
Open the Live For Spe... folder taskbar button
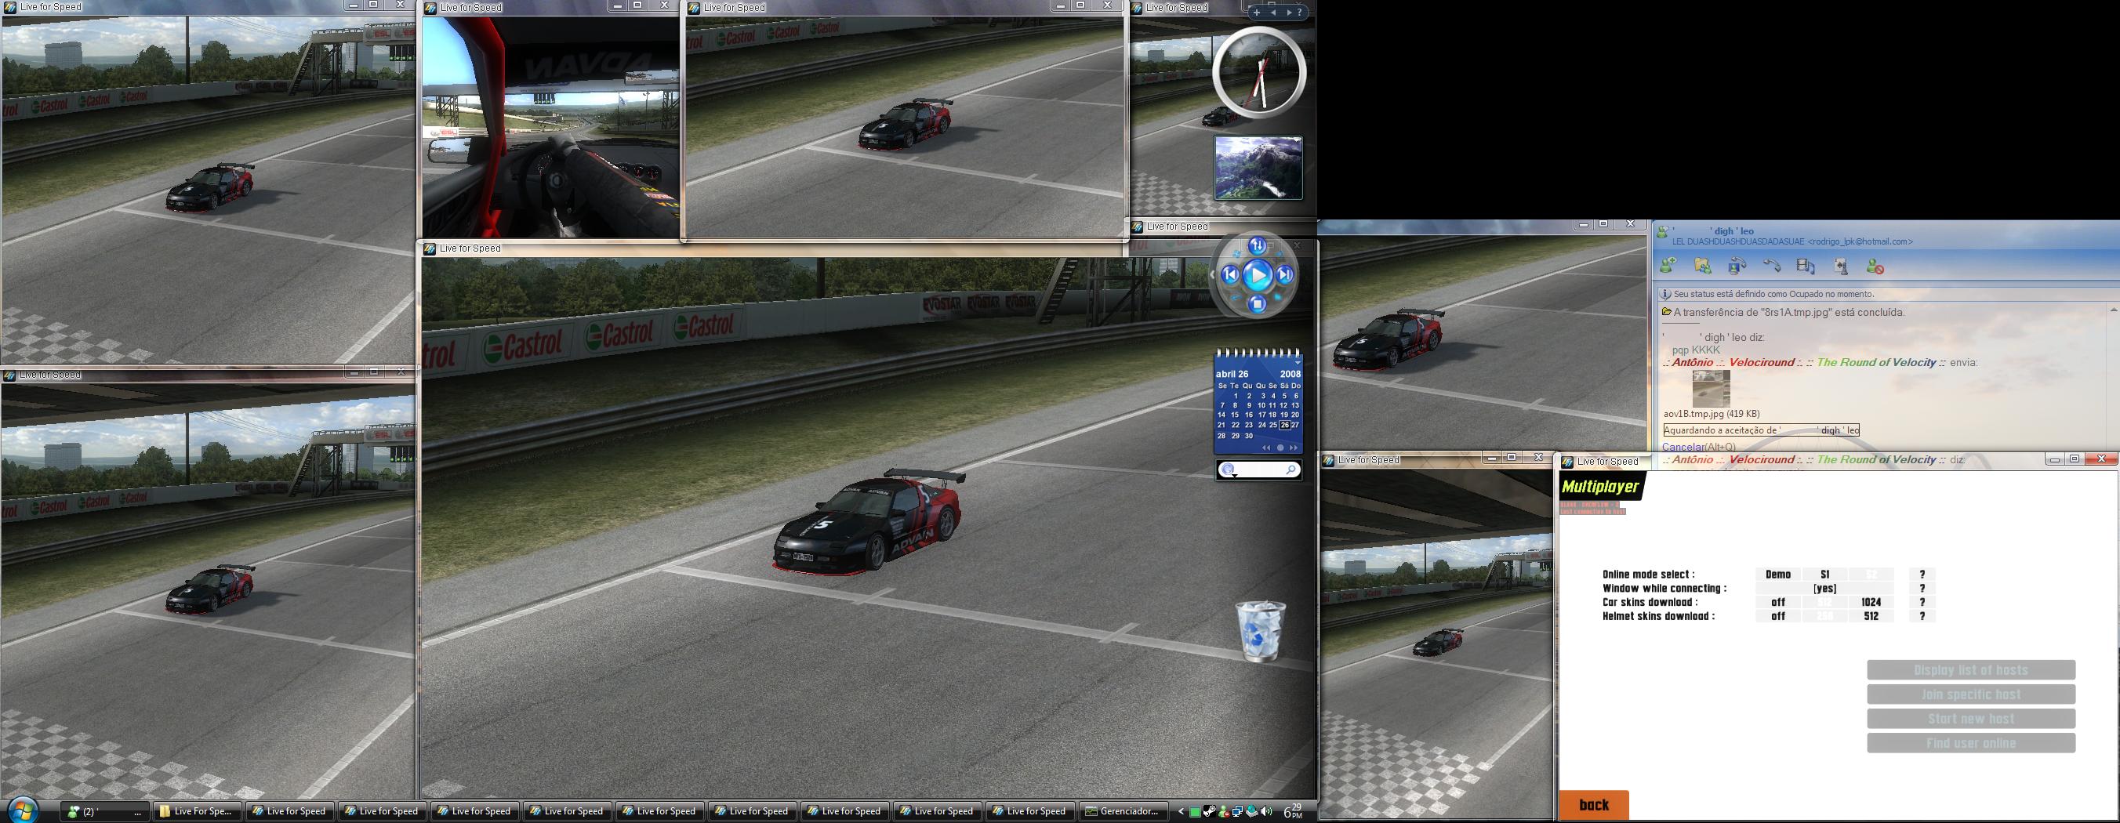[x=198, y=811]
